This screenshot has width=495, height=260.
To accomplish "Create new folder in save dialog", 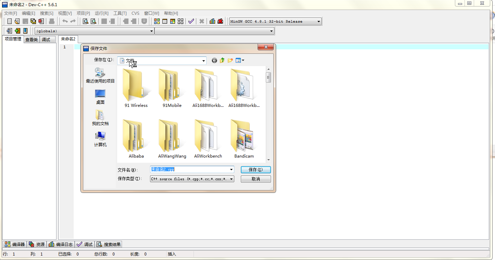I will pos(230,60).
